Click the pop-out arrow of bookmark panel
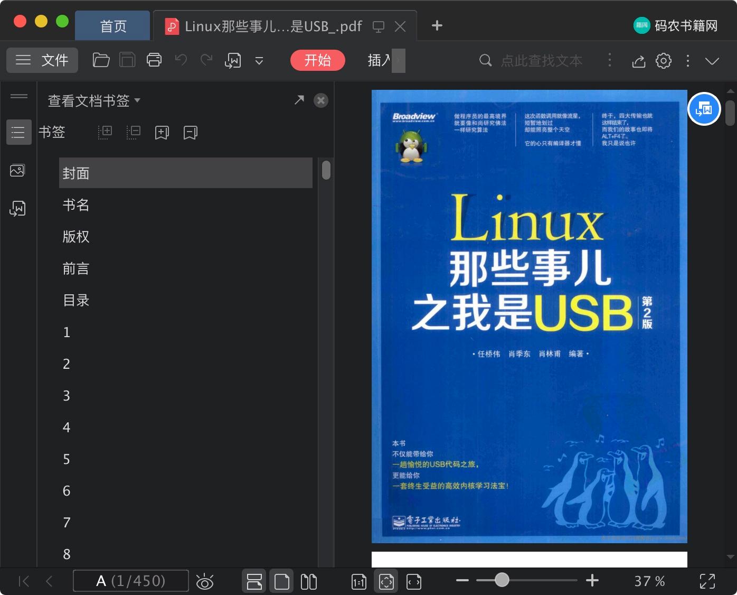This screenshot has height=595, width=737. 299,100
